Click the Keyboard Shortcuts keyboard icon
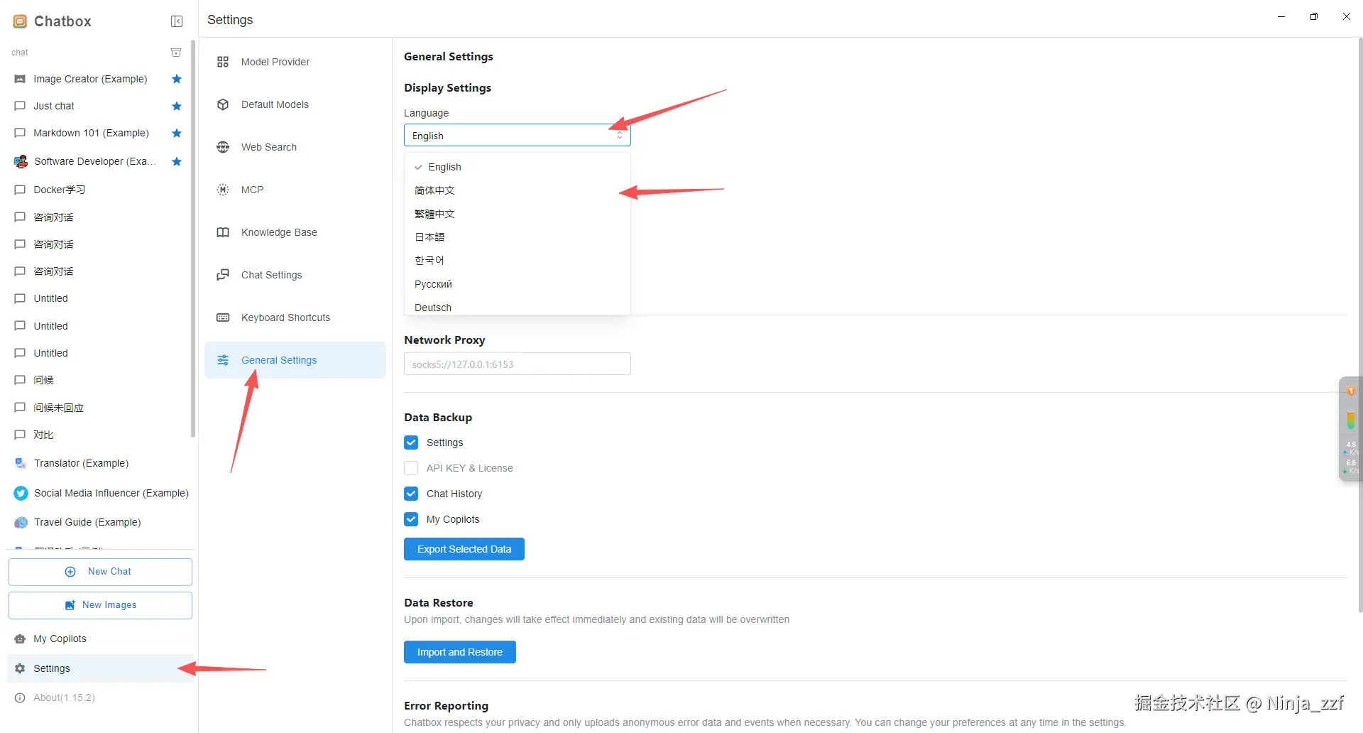The width and height of the screenshot is (1363, 733). point(223,317)
